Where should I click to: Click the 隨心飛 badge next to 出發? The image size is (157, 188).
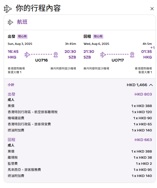tap(23, 36)
